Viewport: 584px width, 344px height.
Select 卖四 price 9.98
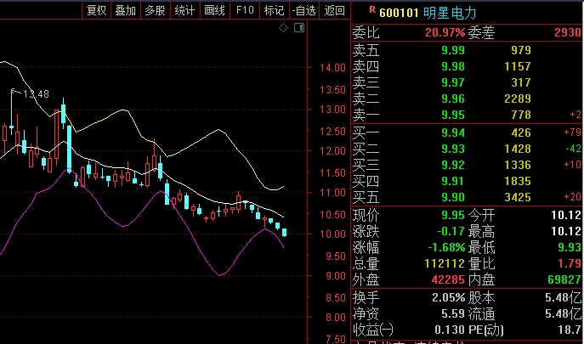coord(453,66)
